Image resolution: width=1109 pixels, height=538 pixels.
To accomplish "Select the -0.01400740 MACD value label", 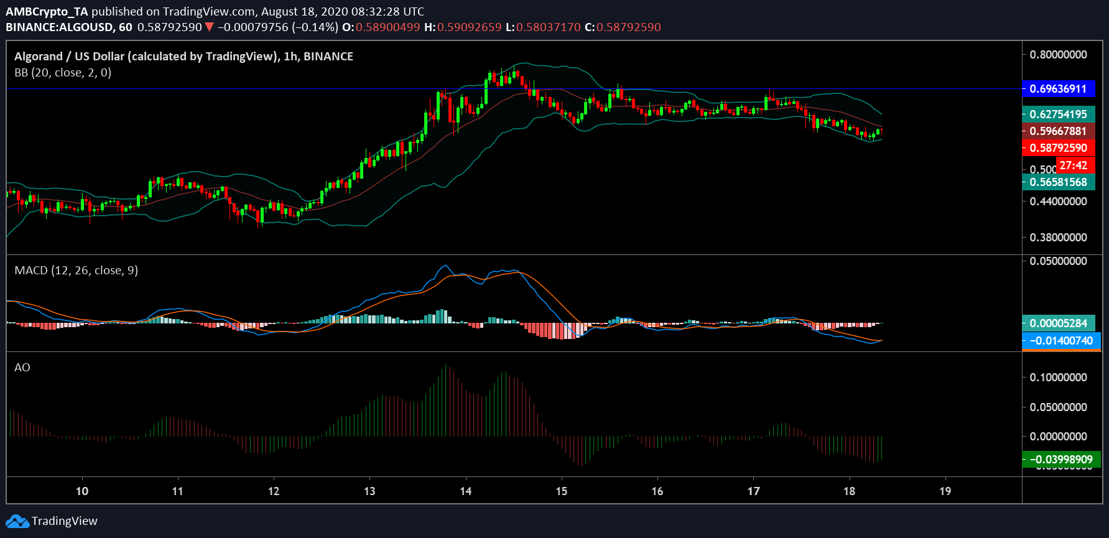I will 1061,341.
